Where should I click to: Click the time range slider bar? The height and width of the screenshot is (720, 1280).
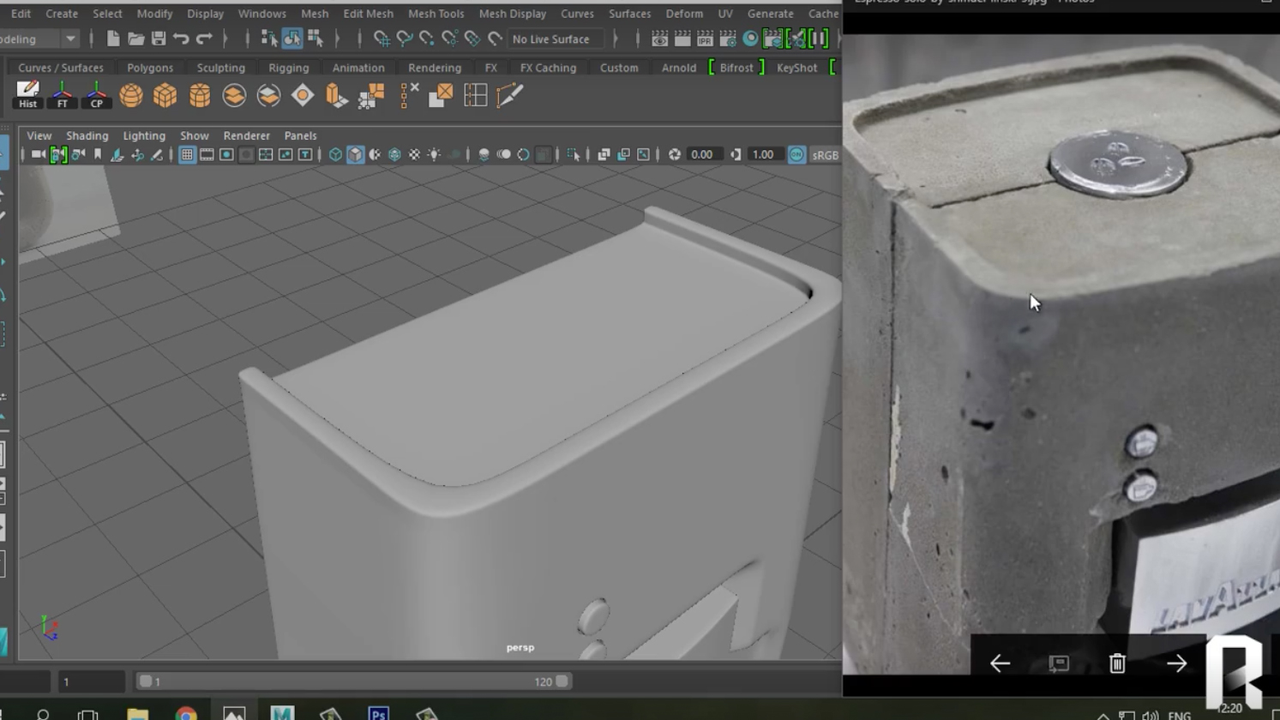(352, 681)
